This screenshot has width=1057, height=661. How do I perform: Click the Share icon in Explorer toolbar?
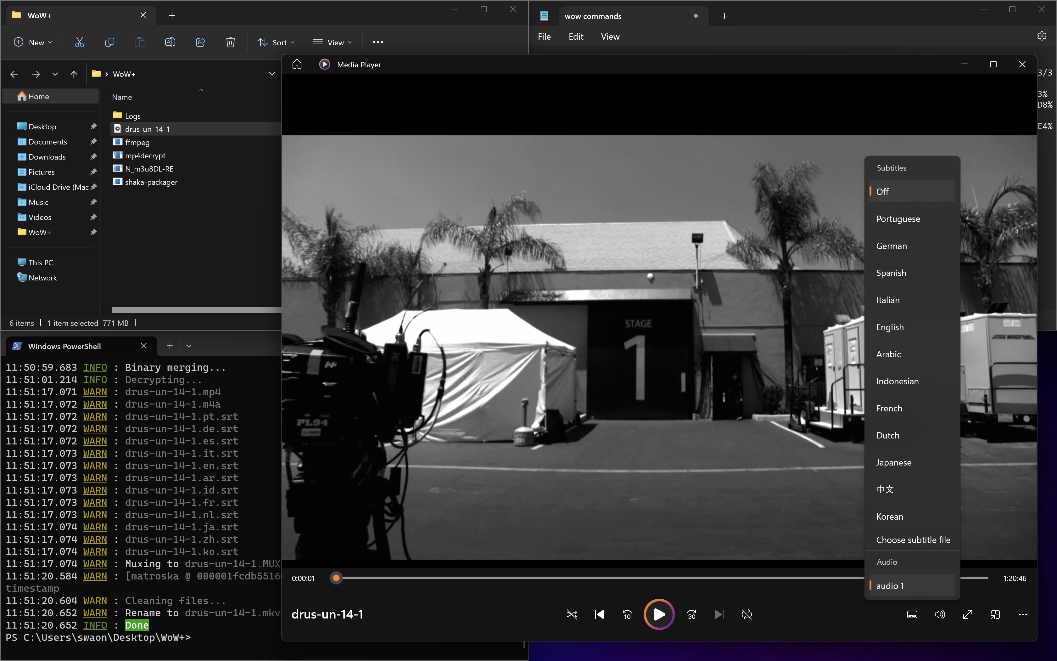[x=200, y=42]
